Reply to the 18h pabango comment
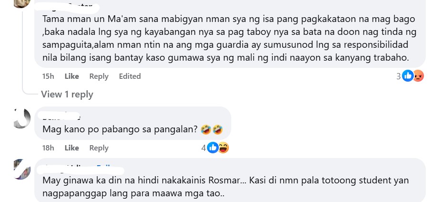The image size is (432, 202). (x=99, y=148)
